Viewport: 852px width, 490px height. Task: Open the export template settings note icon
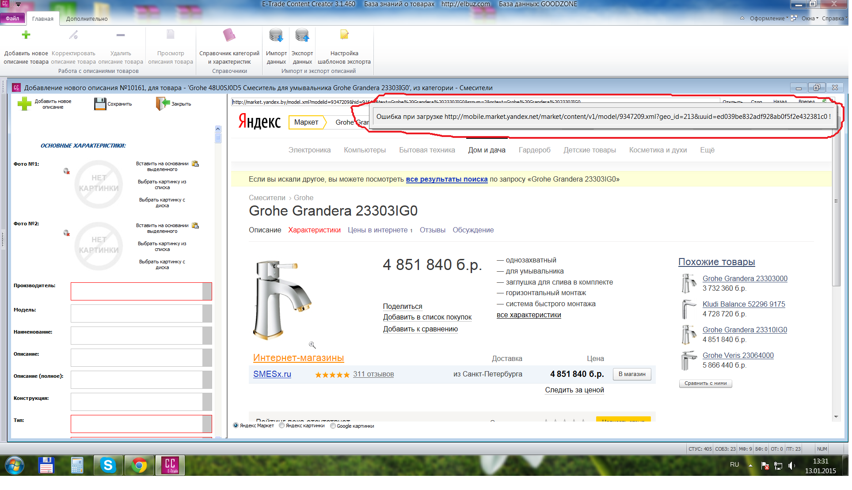tap(344, 34)
